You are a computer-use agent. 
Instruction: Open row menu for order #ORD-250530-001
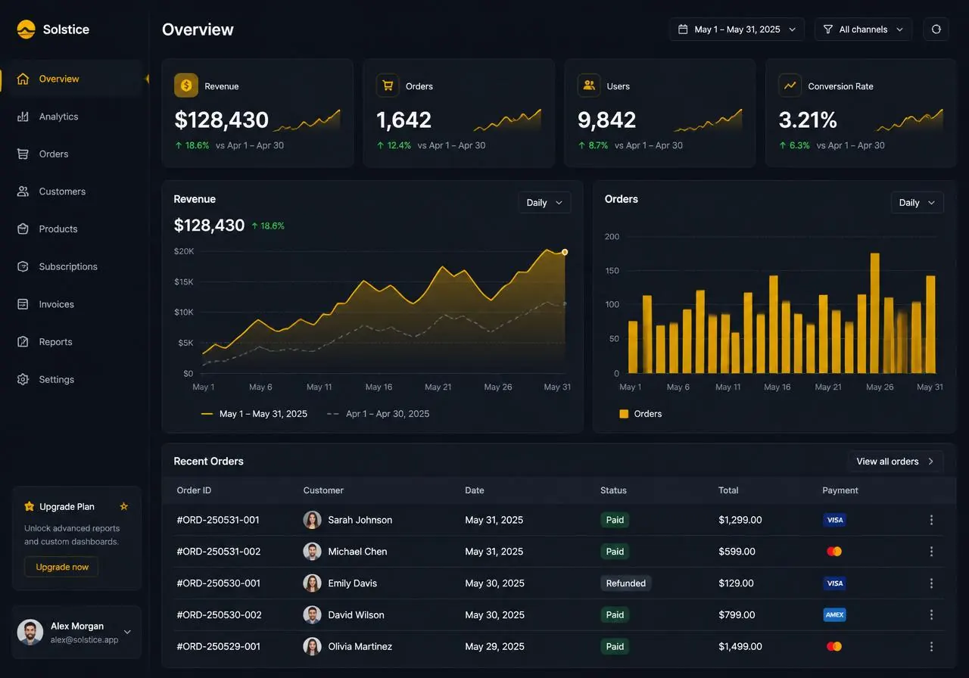click(931, 583)
